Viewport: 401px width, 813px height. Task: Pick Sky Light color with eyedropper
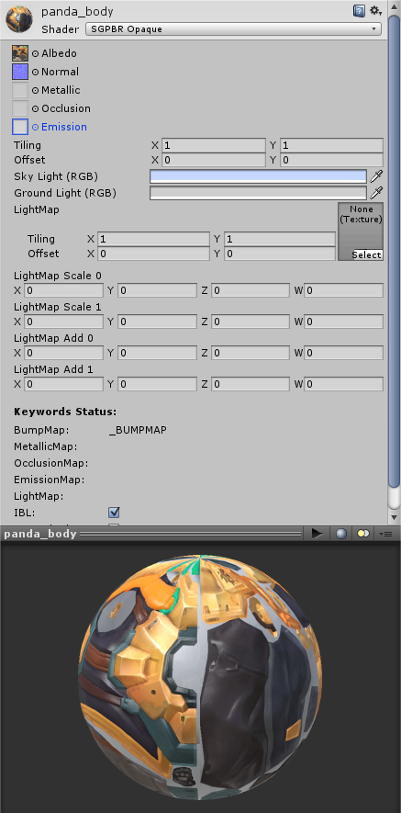(376, 176)
